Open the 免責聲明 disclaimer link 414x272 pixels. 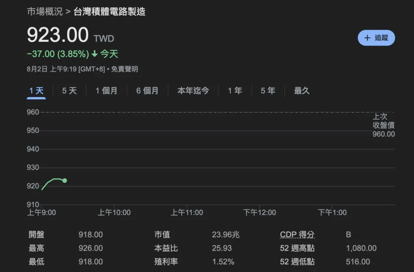(125, 69)
